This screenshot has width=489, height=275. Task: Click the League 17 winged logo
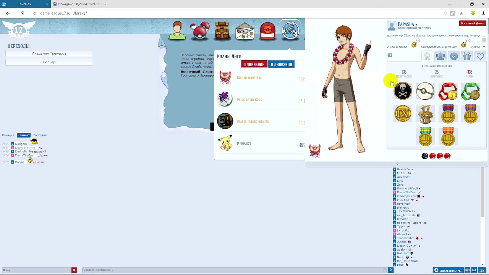coord(19,29)
